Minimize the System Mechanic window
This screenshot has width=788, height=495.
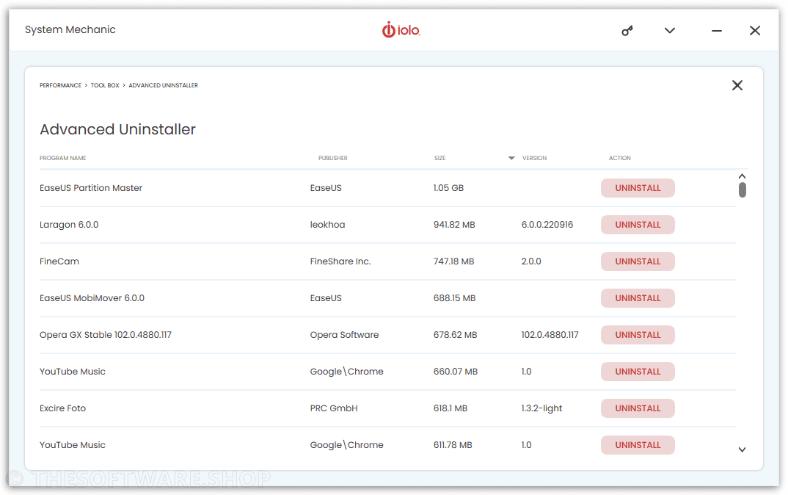coord(717,31)
